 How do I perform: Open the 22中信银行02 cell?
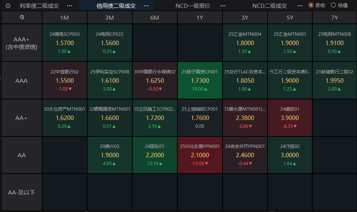point(64,80)
